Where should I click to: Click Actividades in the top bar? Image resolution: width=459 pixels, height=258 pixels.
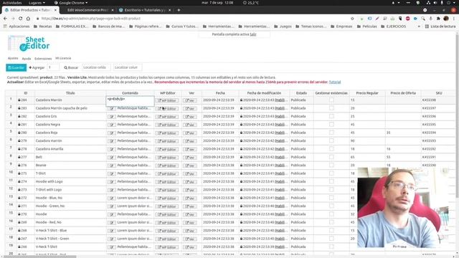coord(12,3)
